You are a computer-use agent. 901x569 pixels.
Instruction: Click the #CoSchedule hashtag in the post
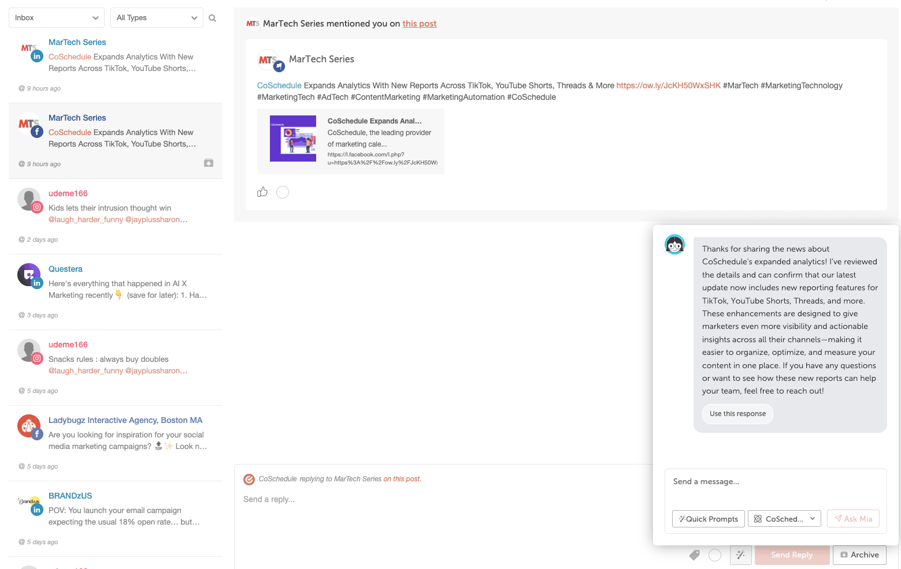tap(531, 97)
